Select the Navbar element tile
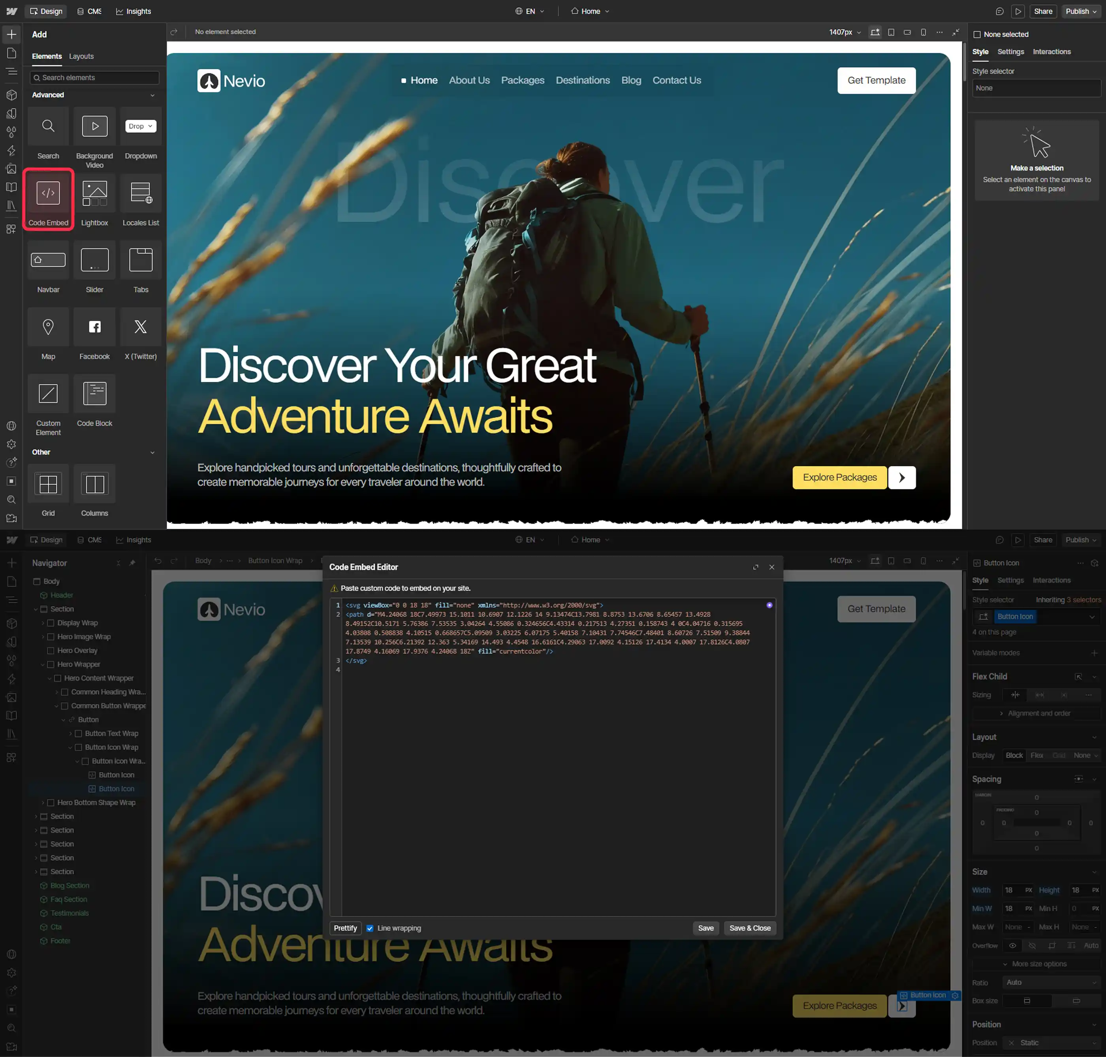Image resolution: width=1106 pixels, height=1057 pixels. tap(49, 267)
